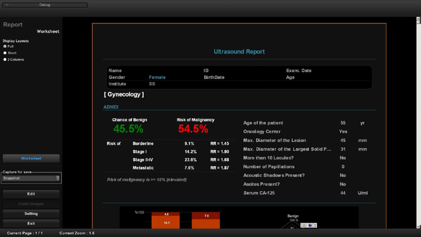Viewport: 421px width, 237px height.
Task: Click the chart bar labeled 14.1
Action: [166, 222]
